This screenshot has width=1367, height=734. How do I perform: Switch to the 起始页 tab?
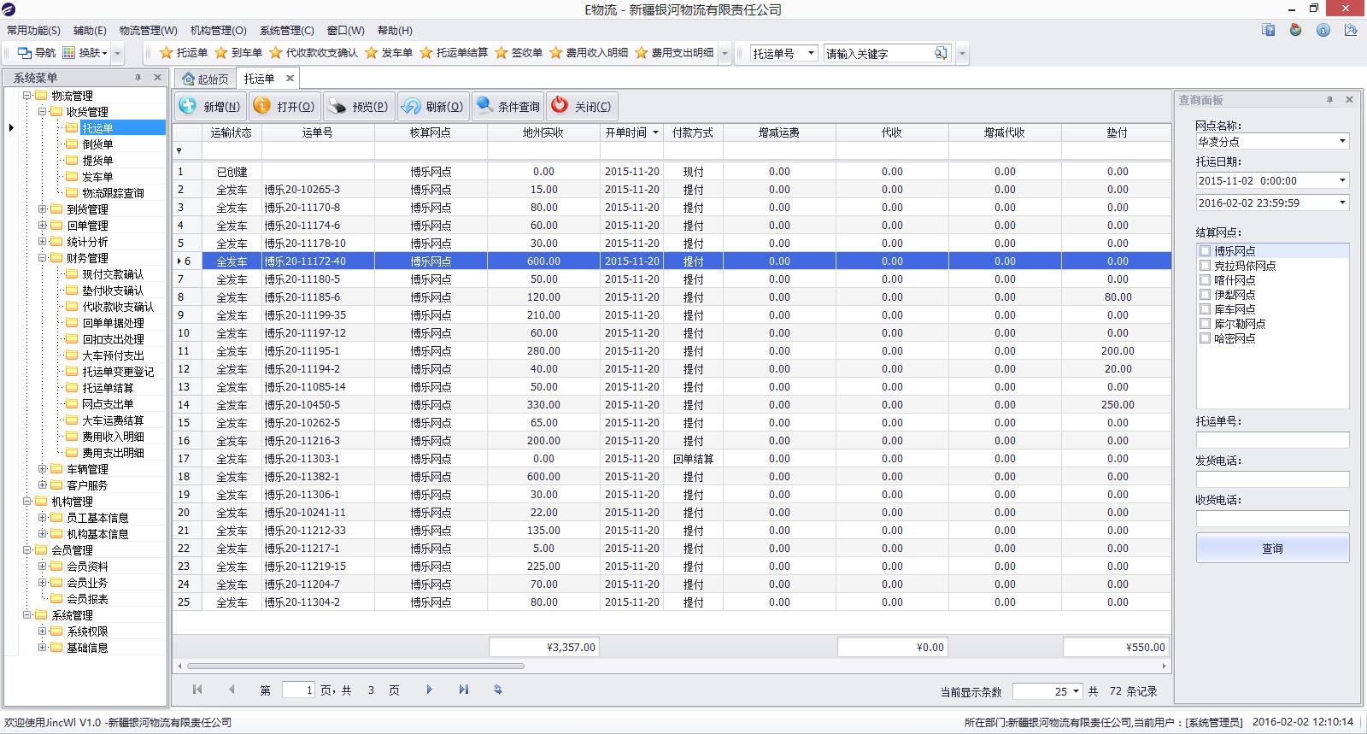point(206,79)
